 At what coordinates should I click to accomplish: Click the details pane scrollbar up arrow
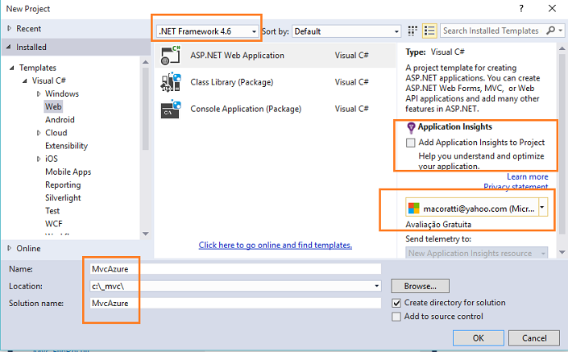(x=562, y=48)
